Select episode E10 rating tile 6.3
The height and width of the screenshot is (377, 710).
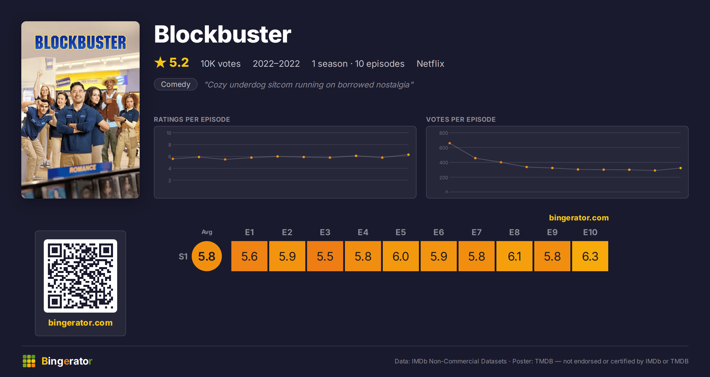click(x=590, y=256)
